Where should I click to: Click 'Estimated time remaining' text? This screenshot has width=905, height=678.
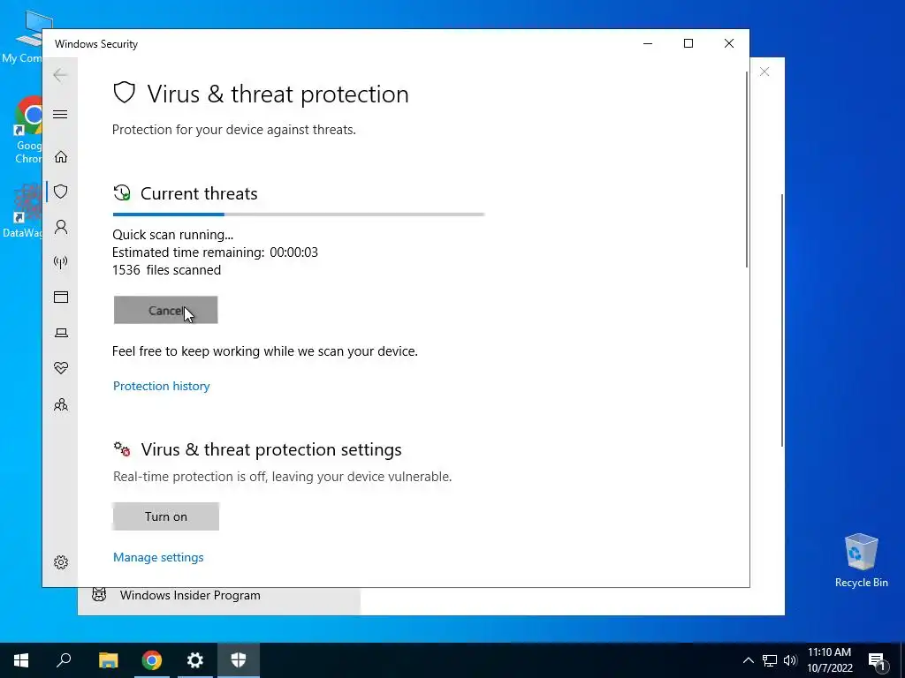tap(215, 252)
